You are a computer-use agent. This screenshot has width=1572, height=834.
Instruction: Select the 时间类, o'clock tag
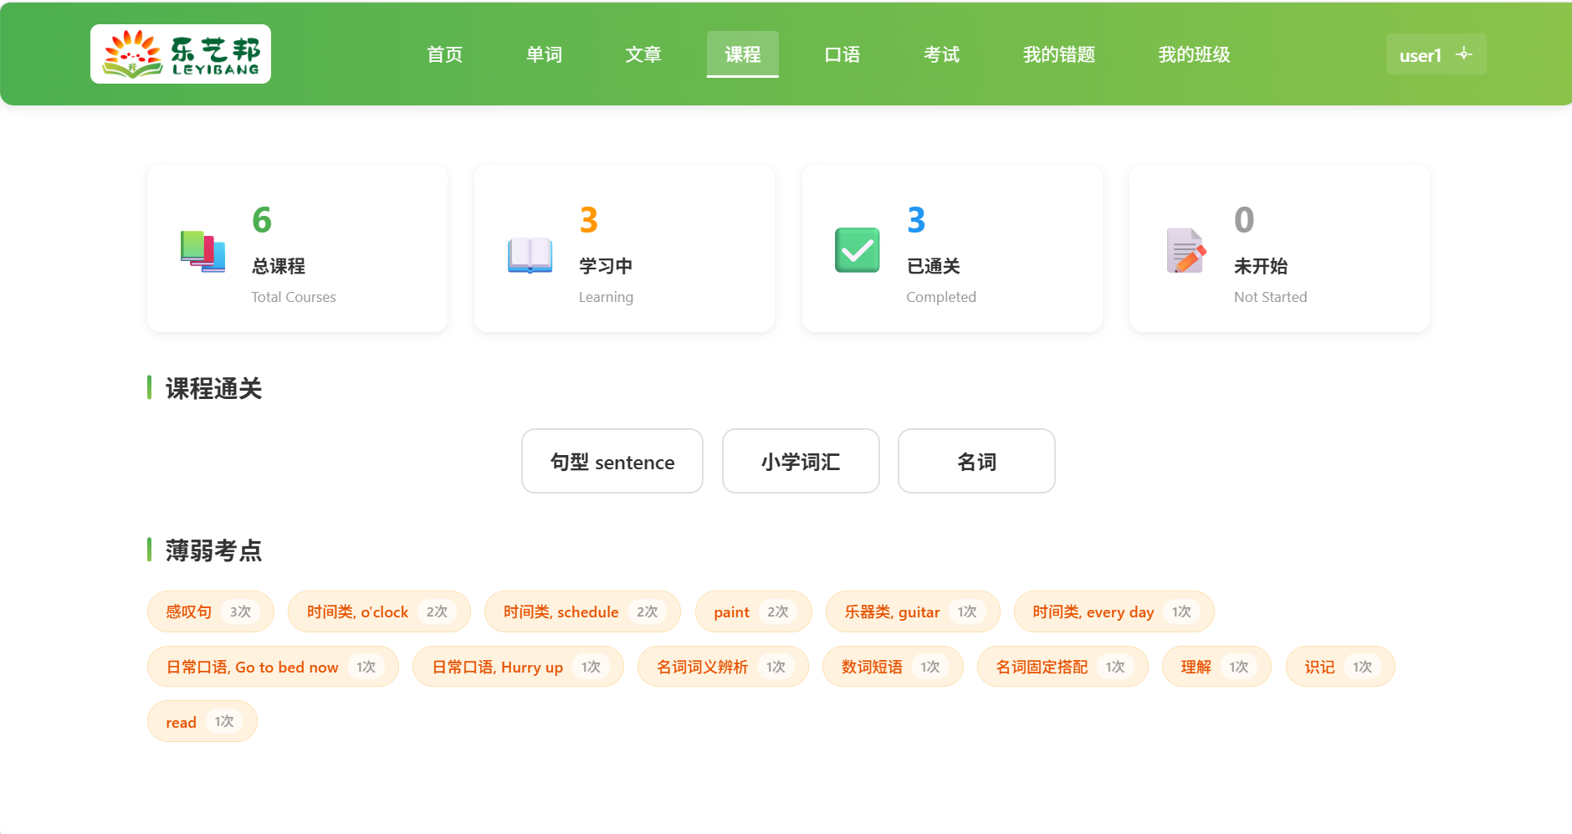click(x=379, y=611)
